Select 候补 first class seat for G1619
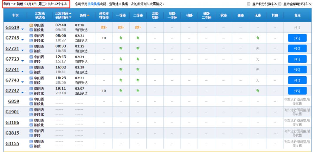 [121, 27]
